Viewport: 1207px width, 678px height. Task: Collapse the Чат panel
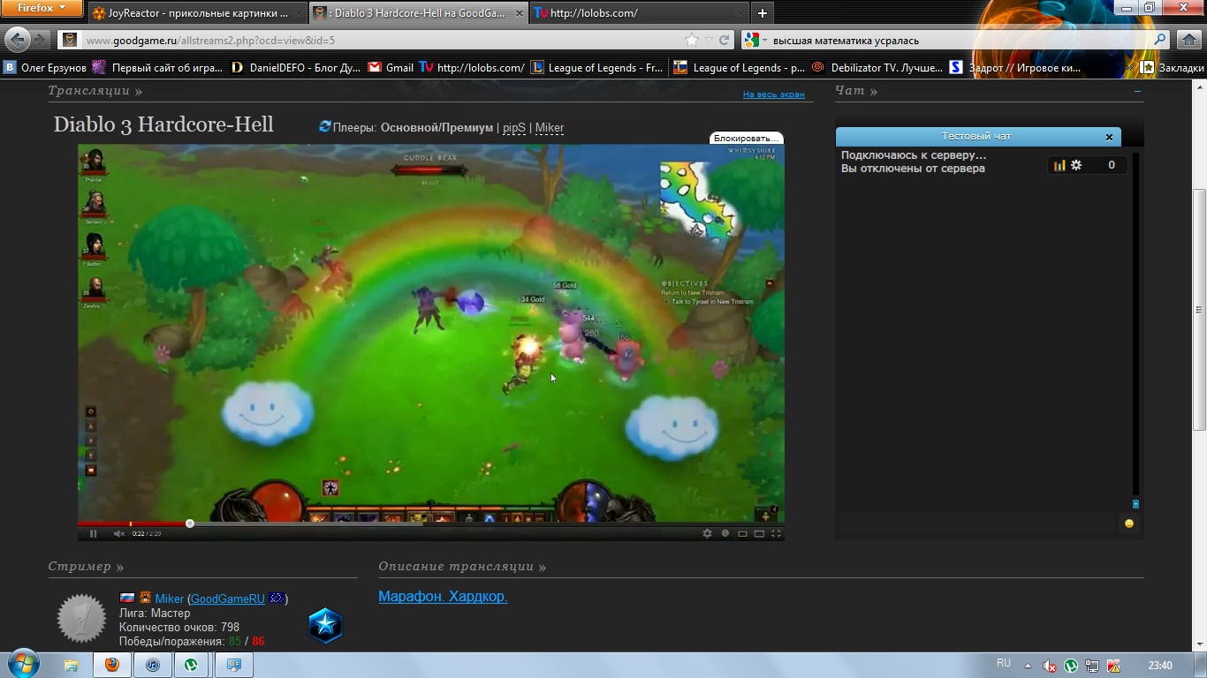point(1137,91)
